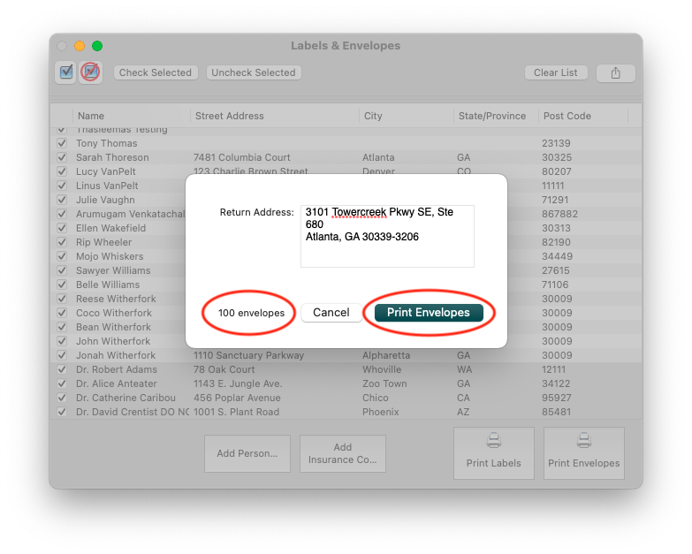Click the Add Person... button
The width and height of the screenshot is (692, 554).
pyautogui.click(x=247, y=453)
